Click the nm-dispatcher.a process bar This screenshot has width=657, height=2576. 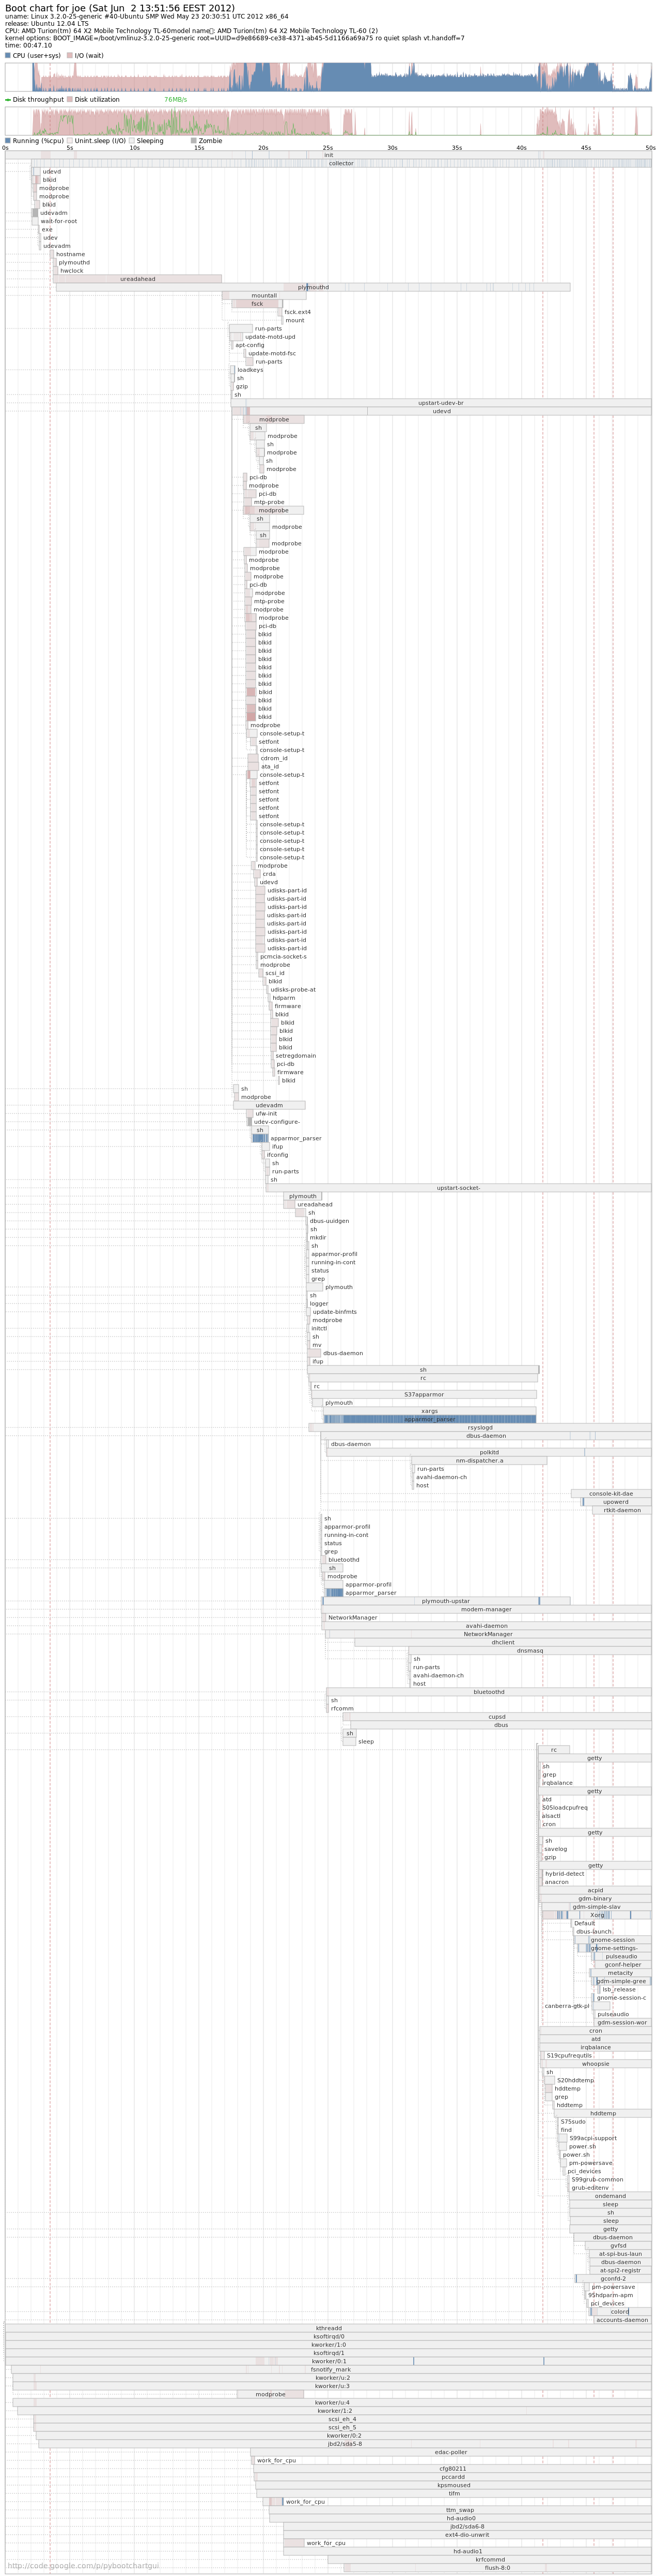pyautogui.click(x=480, y=1461)
